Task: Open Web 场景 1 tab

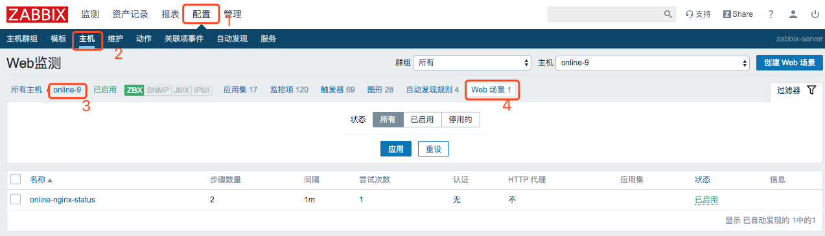Action: coord(491,90)
